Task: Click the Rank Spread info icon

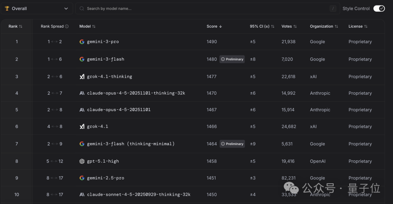Action: click(67, 26)
